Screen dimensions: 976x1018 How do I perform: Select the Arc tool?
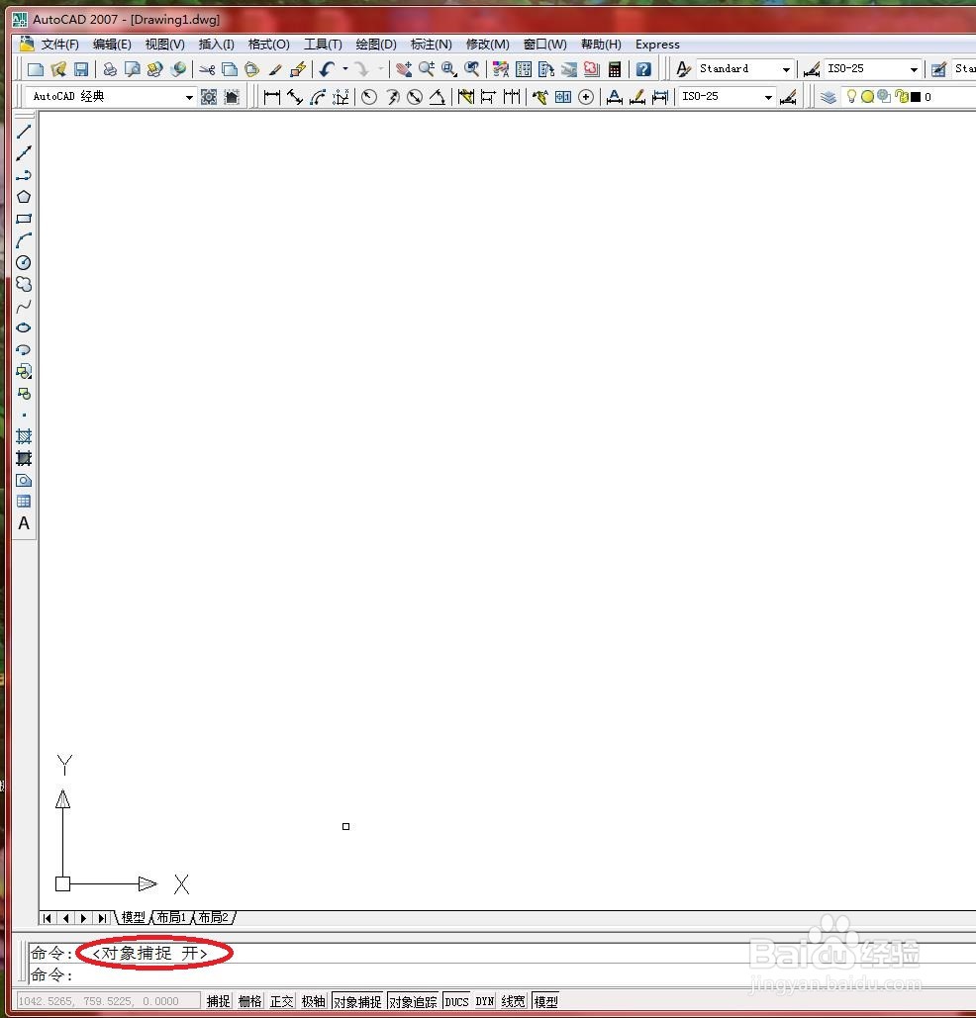[x=24, y=240]
